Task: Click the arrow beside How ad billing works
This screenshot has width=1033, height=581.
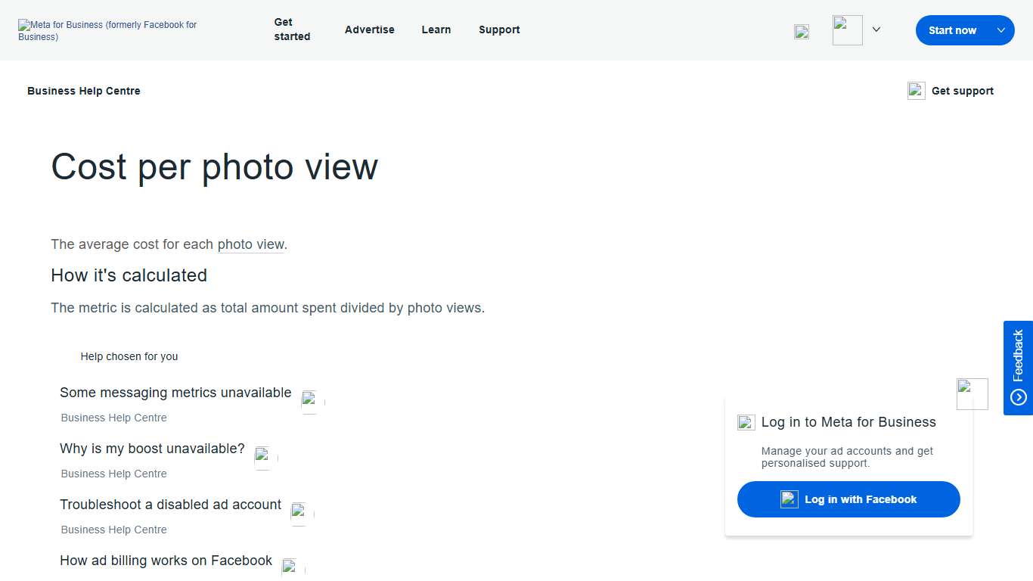Action: click(290, 567)
